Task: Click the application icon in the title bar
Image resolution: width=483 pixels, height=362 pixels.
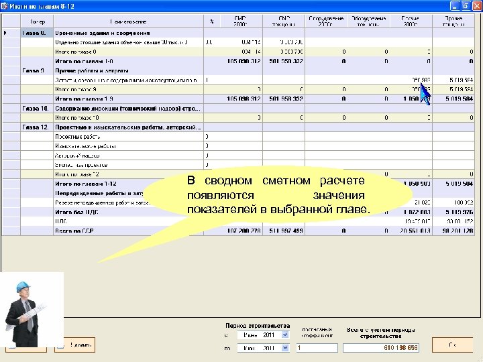Action: point(4,6)
